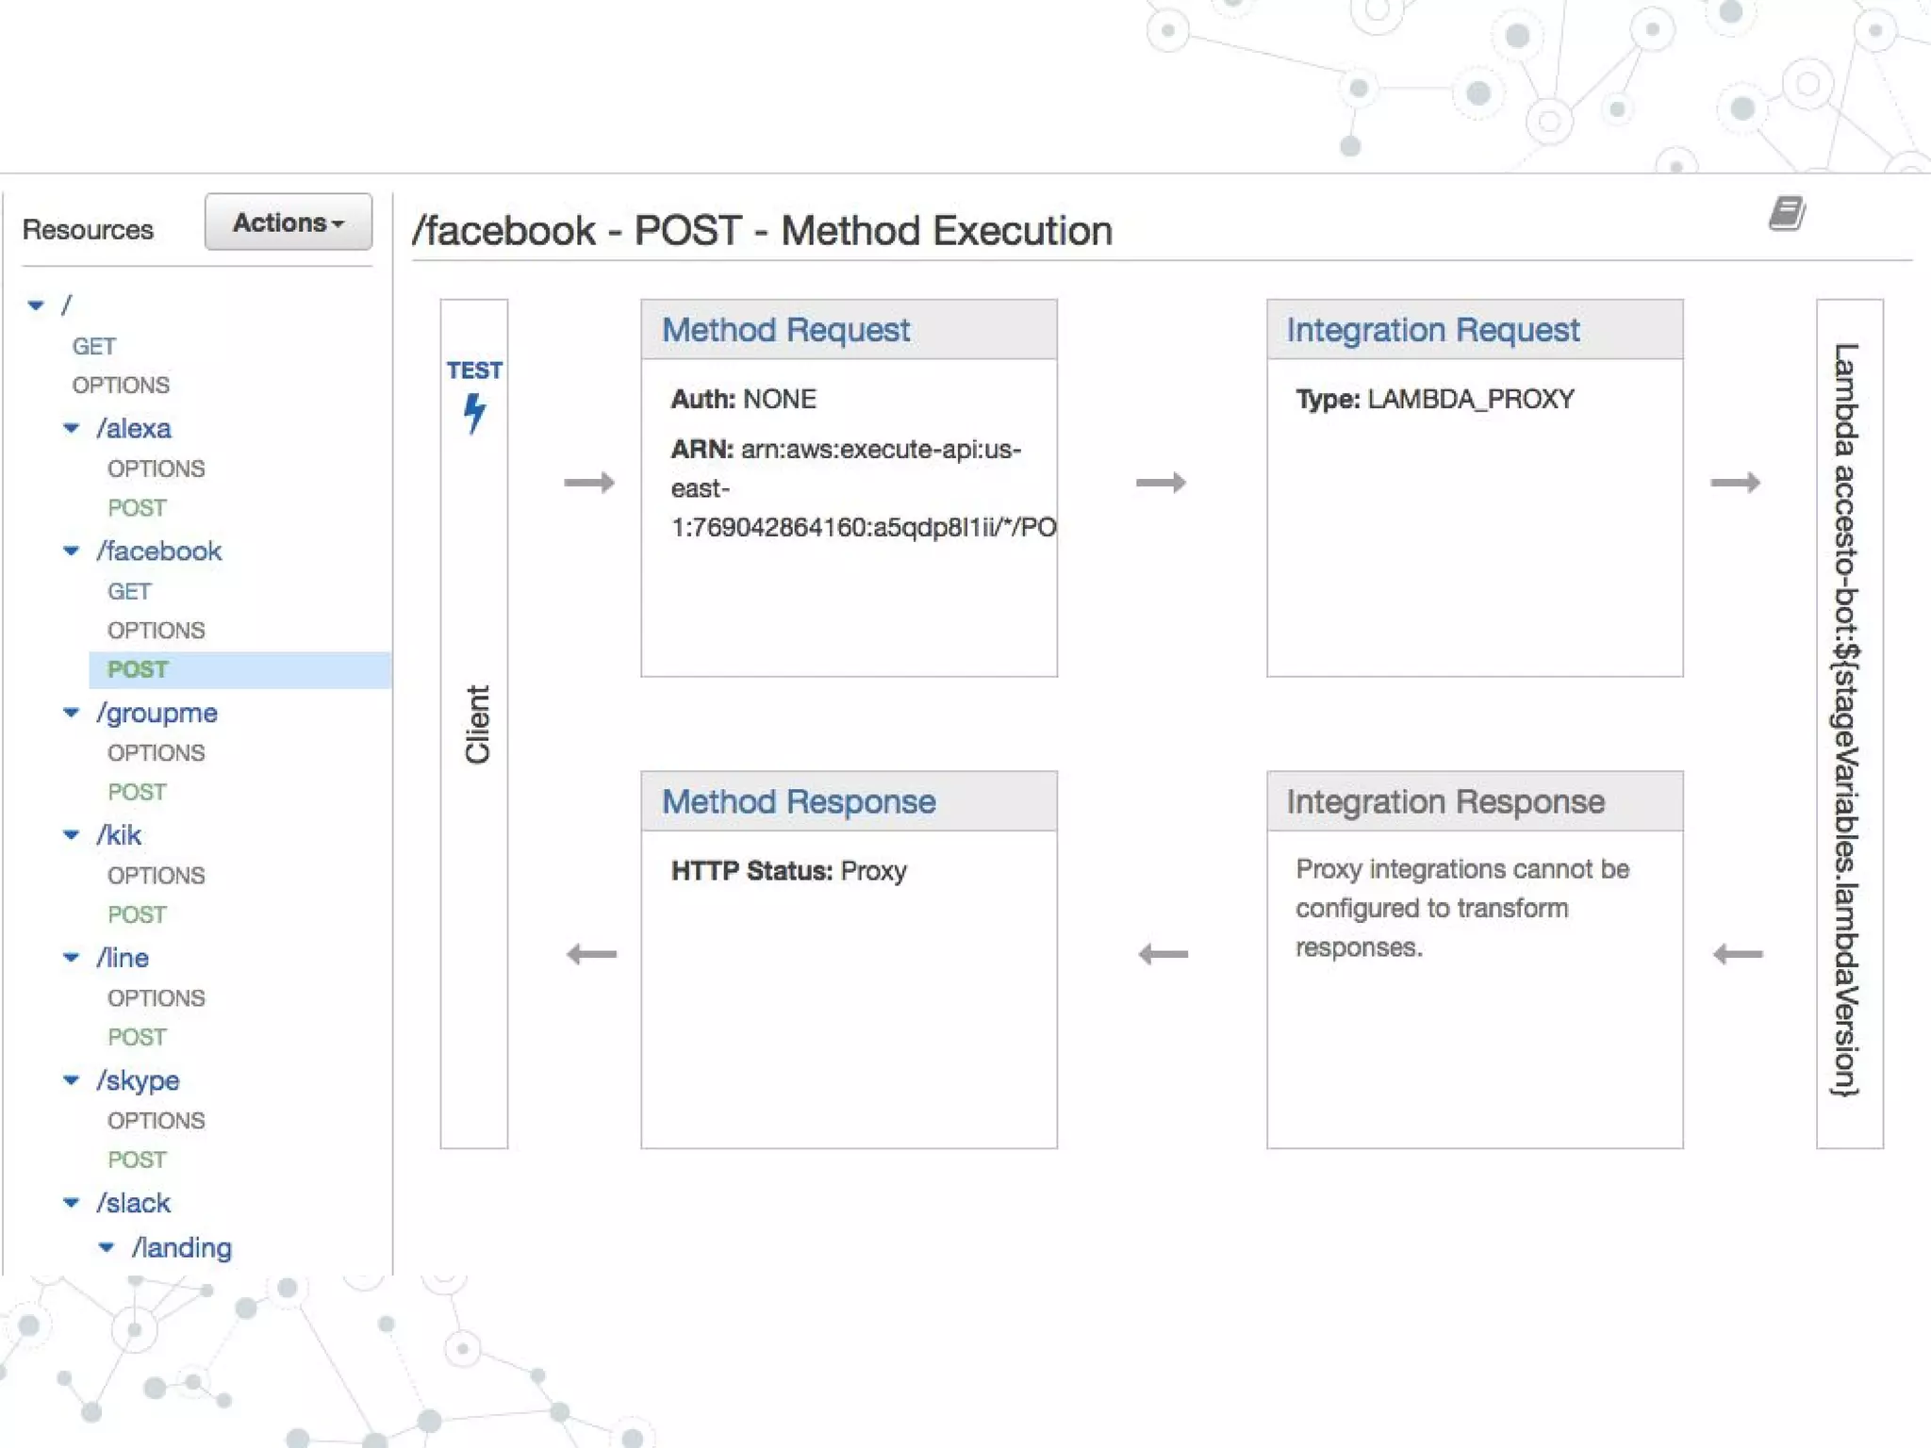The width and height of the screenshot is (1931, 1448).
Task: Collapse the /alexa resource arrow
Action: [x=72, y=429]
